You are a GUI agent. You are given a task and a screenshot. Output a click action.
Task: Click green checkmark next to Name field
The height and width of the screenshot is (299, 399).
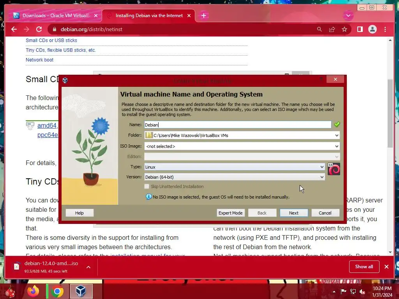[x=337, y=124]
